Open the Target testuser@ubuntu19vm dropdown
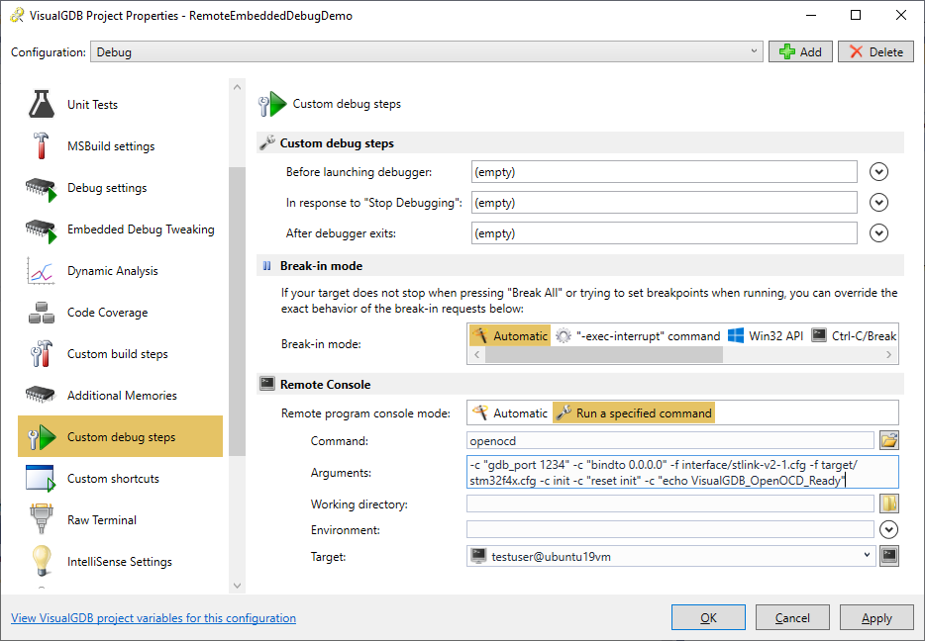Screen dimensions: 925x641 point(670,556)
